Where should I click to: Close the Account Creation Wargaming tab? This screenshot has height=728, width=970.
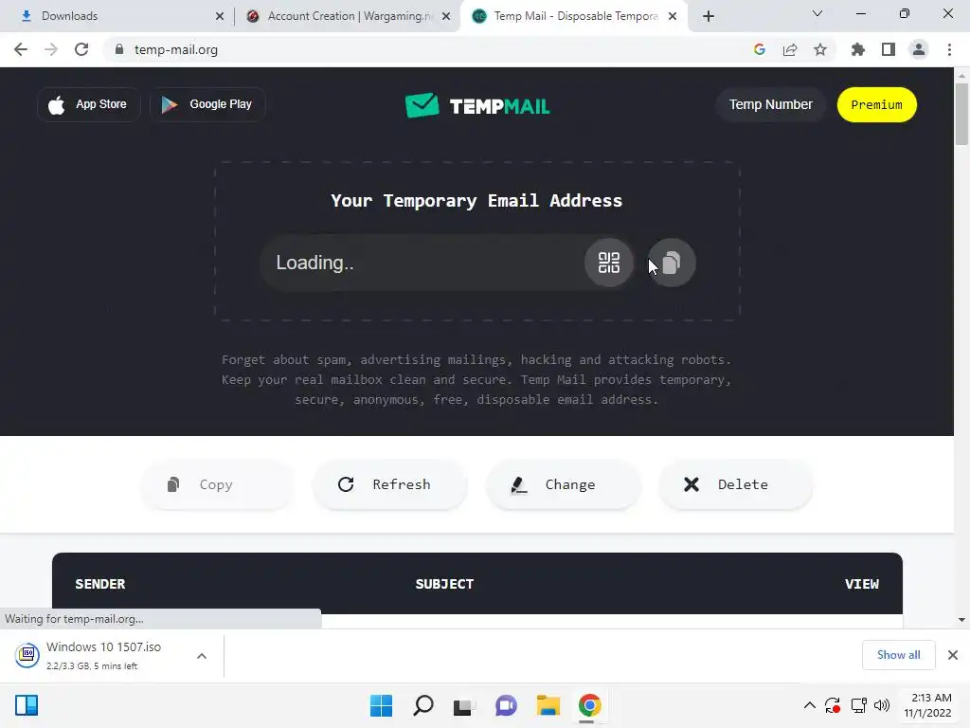pos(446,16)
